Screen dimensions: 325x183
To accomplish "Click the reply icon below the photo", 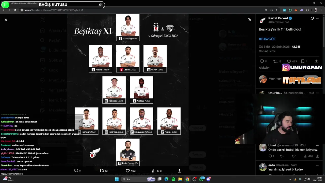I will click(76, 171).
